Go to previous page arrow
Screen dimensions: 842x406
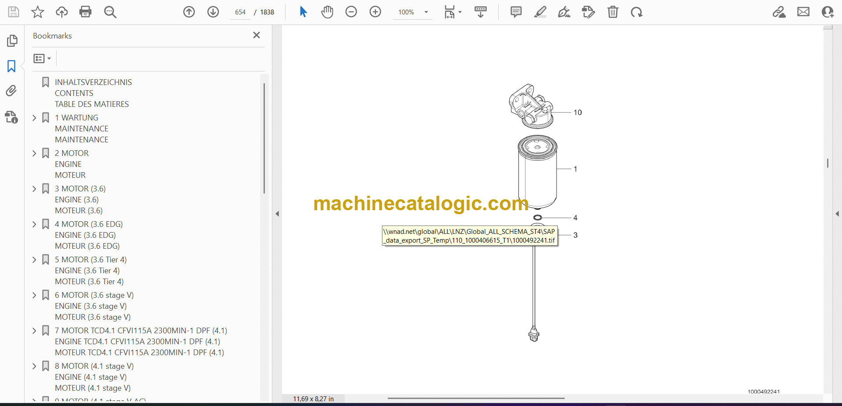189,12
